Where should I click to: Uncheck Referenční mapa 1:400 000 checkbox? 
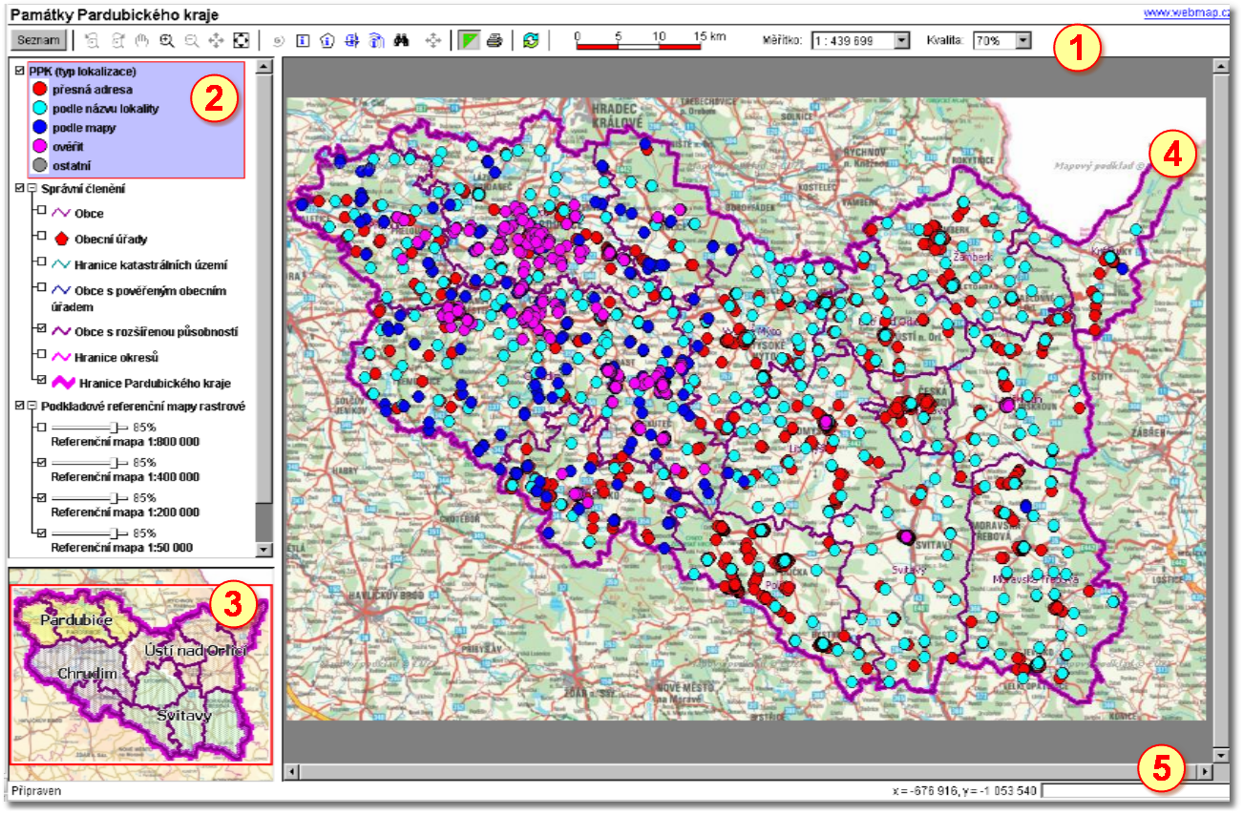point(41,462)
